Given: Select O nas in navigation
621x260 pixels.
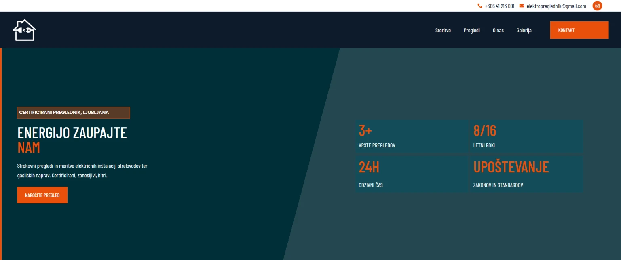Looking at the screenshot, I should coord(498,30).
